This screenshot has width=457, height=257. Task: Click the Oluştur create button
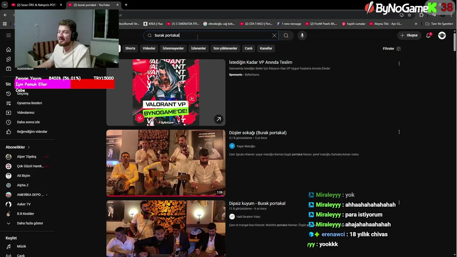(409, 35)
